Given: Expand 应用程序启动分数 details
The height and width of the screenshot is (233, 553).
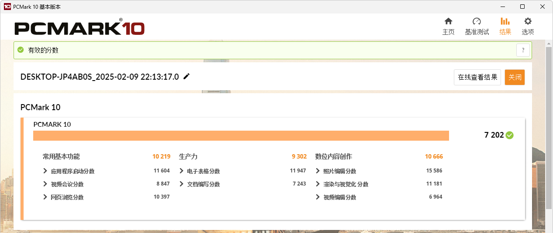Looking at the screenshot, I should [45, 171].
